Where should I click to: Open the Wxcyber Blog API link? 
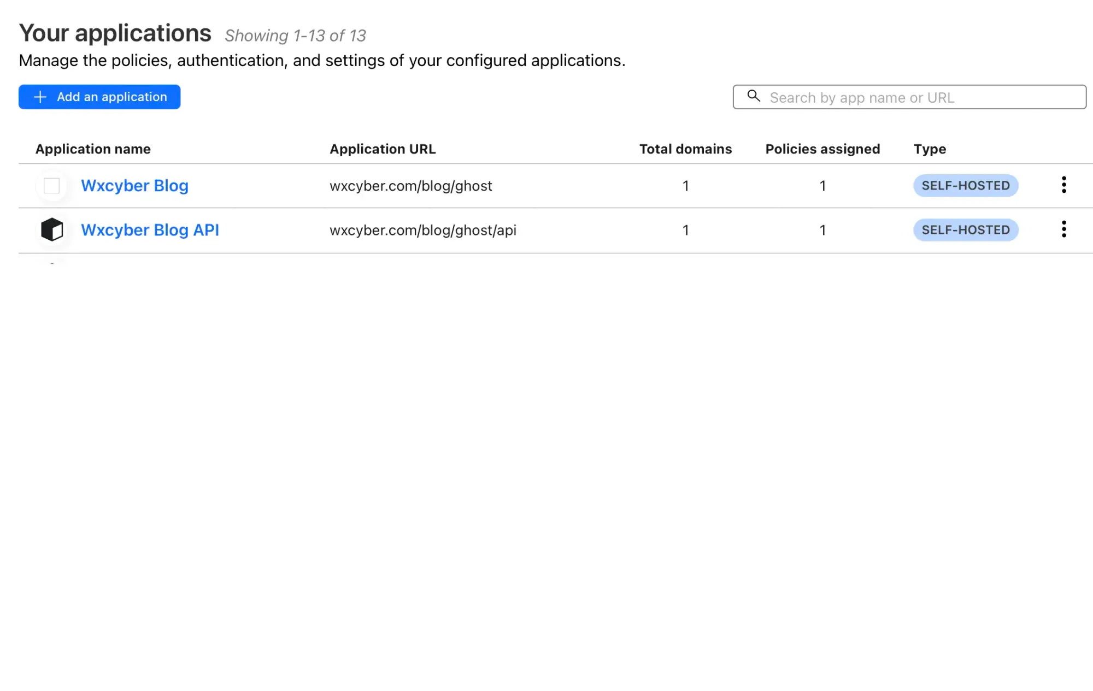pyautogui.click(x=150, y=229)
